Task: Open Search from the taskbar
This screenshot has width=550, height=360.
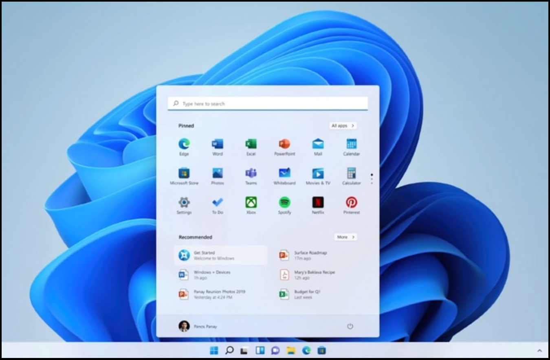Action: point(229,350)
